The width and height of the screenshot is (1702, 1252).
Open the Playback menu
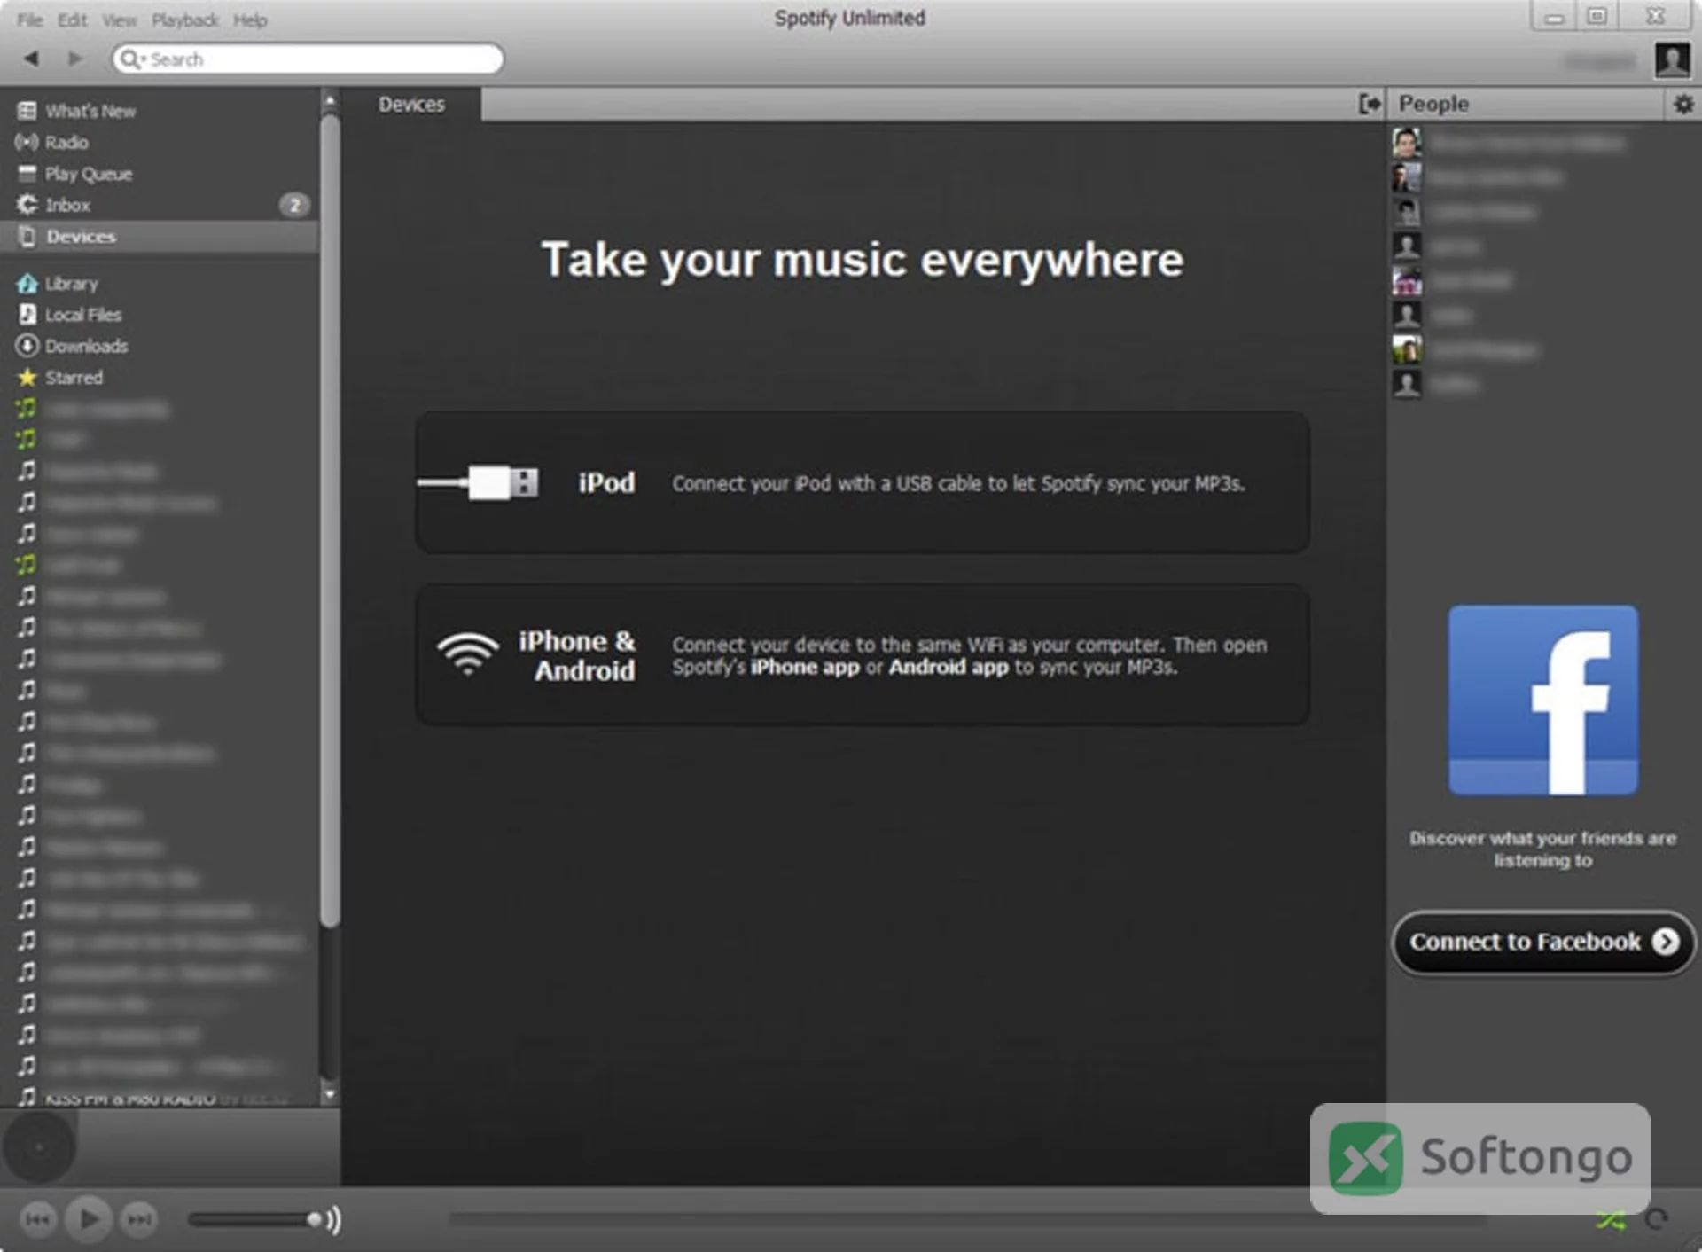185,20
